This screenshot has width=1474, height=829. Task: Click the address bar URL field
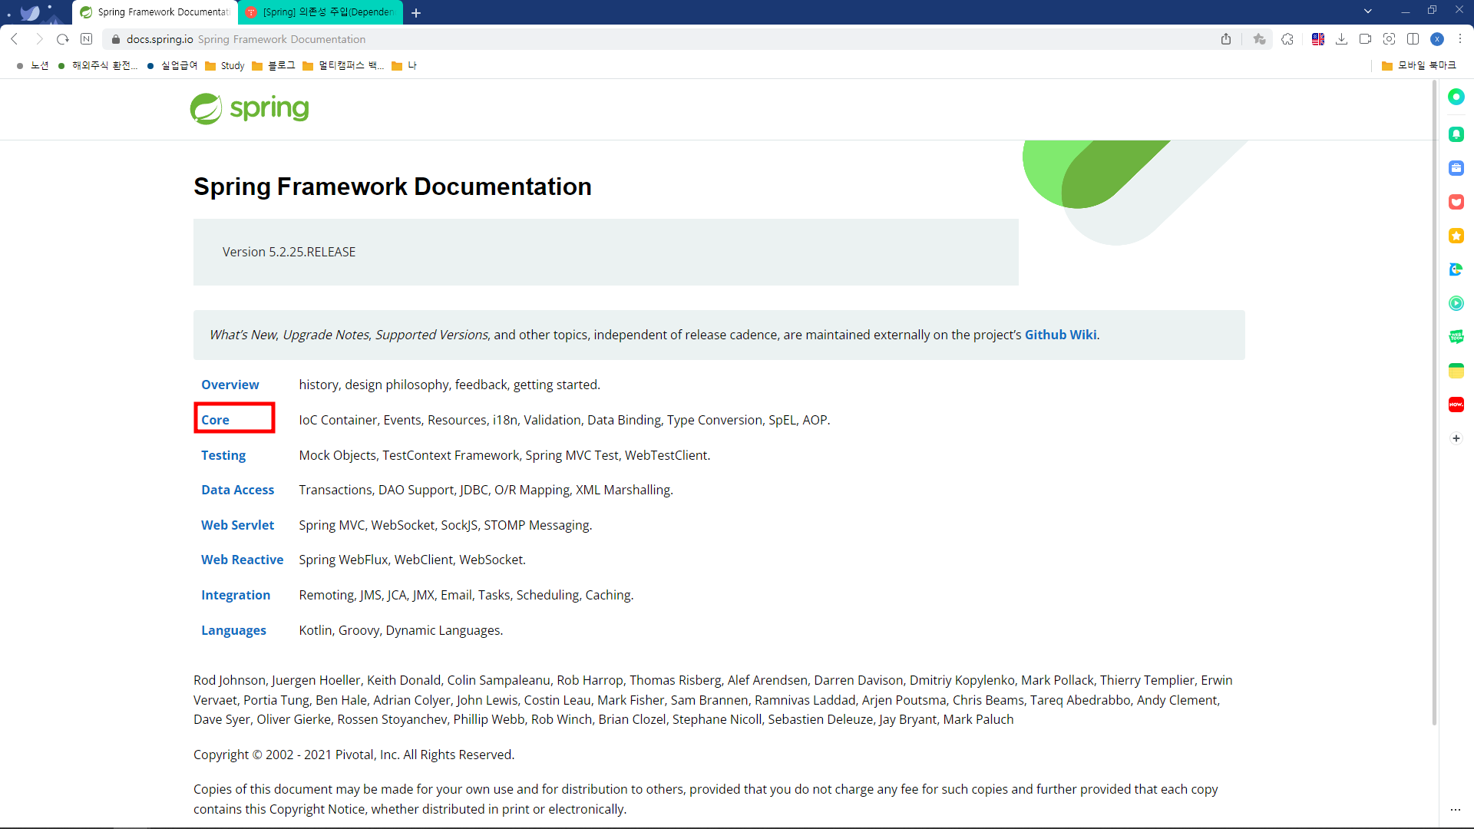(x=660, y=39)
